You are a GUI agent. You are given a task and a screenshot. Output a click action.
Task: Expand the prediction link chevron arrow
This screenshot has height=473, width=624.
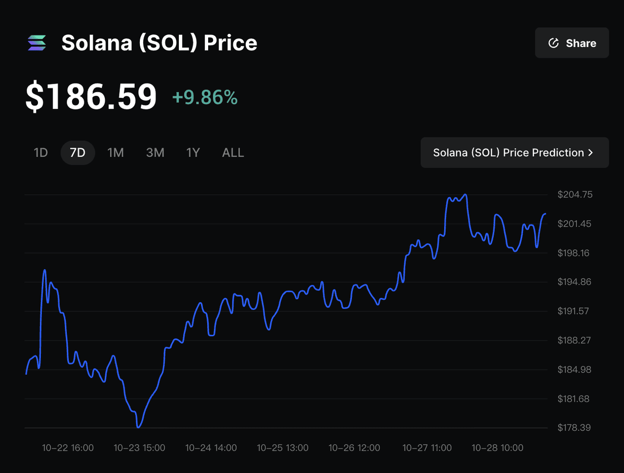tap(590, 152)
